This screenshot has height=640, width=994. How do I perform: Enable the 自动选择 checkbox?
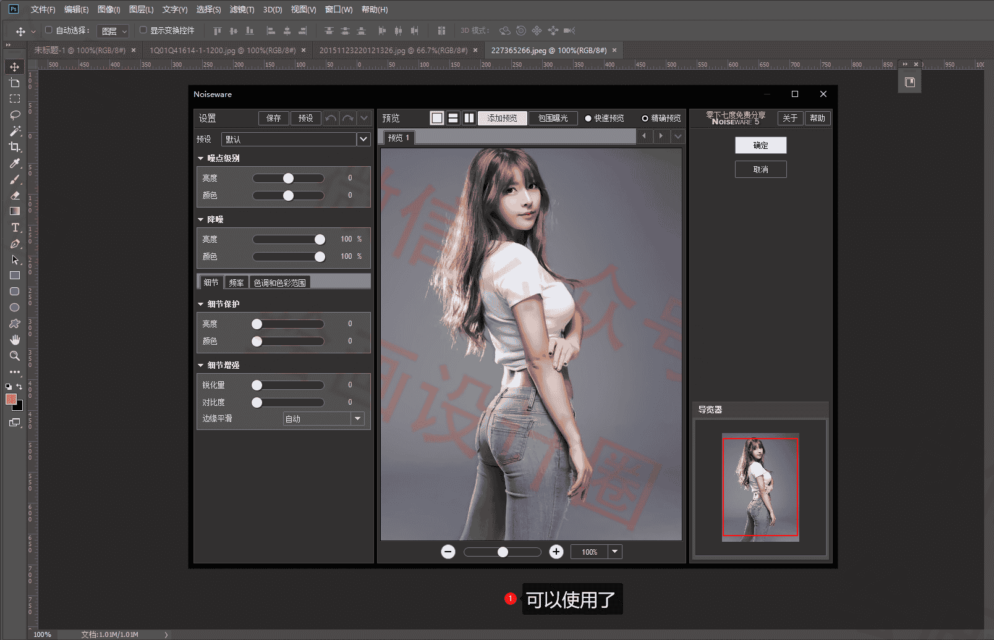49,30
